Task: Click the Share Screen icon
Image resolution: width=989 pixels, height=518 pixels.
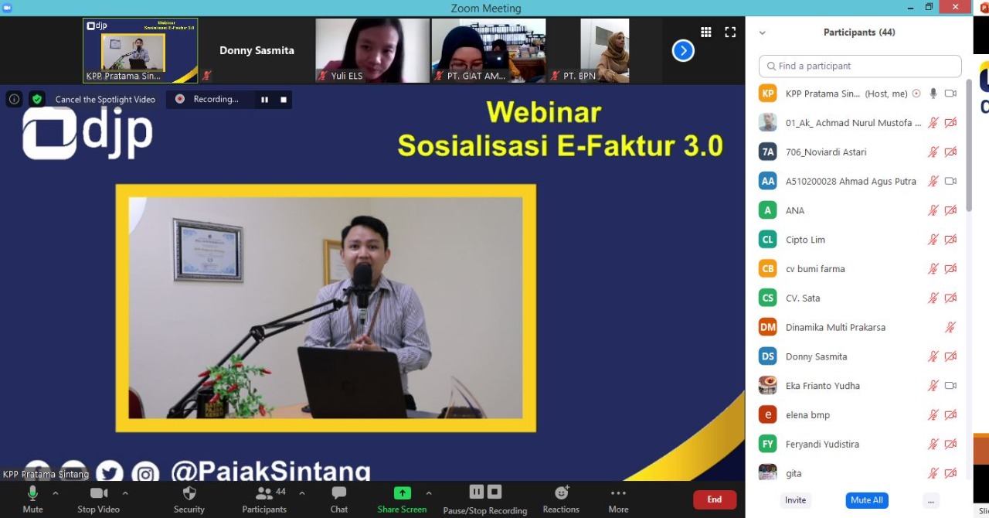Action: click(x=402, y=494)
